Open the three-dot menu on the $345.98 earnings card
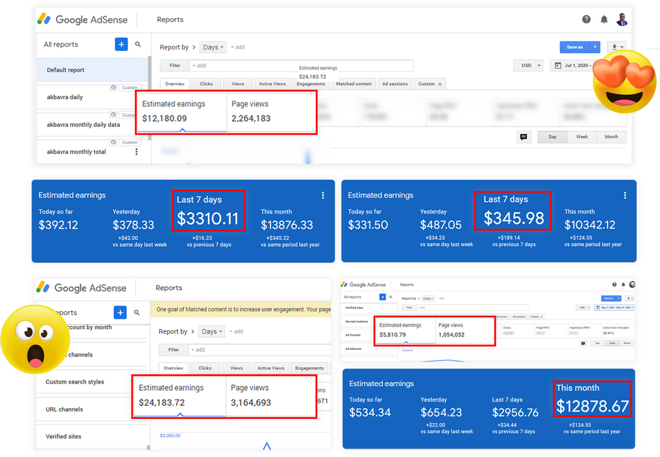 pos(625,195)
